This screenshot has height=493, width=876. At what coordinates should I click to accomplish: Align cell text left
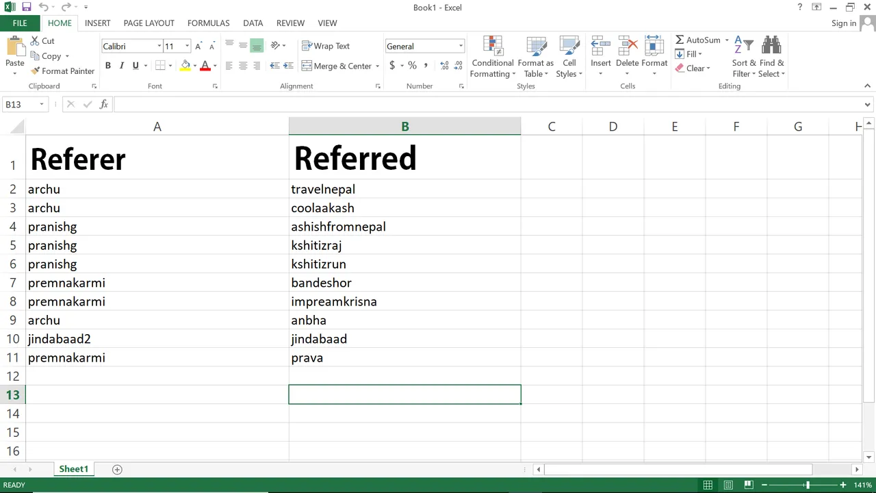pos(229,66)
